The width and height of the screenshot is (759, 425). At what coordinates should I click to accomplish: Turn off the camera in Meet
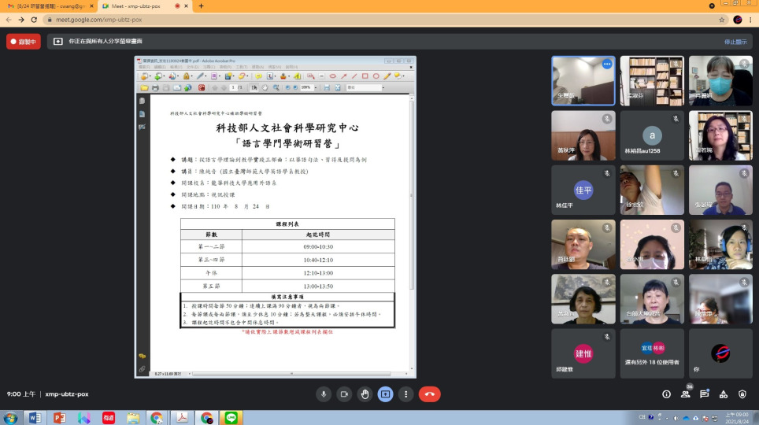point(344,394)
